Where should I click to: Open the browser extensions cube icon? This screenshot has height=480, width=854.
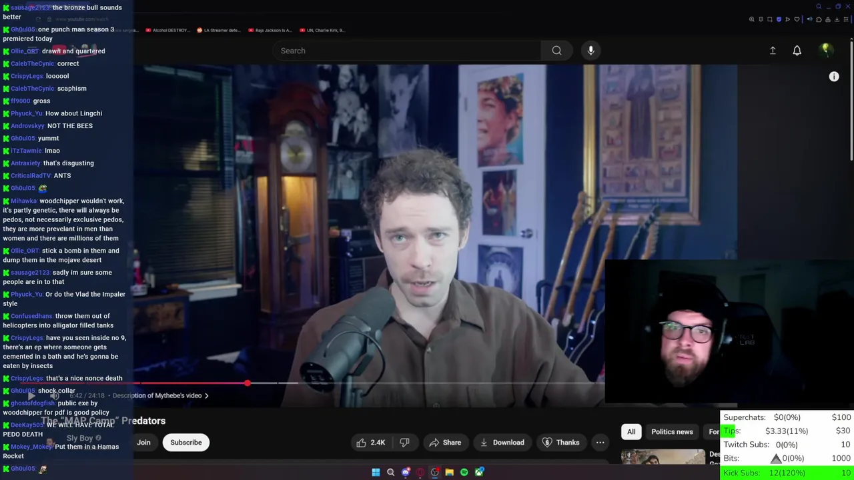pyautogui.click(x=819, y=19)
